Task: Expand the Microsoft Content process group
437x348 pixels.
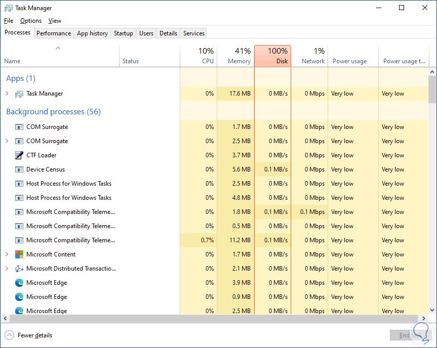Action: (7, 254)
